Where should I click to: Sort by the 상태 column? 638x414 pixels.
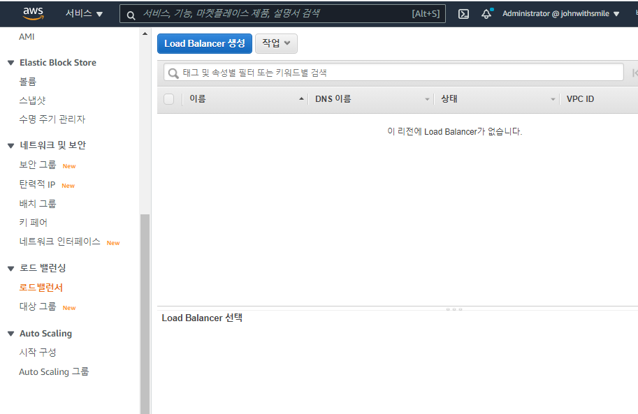(449, 99)
